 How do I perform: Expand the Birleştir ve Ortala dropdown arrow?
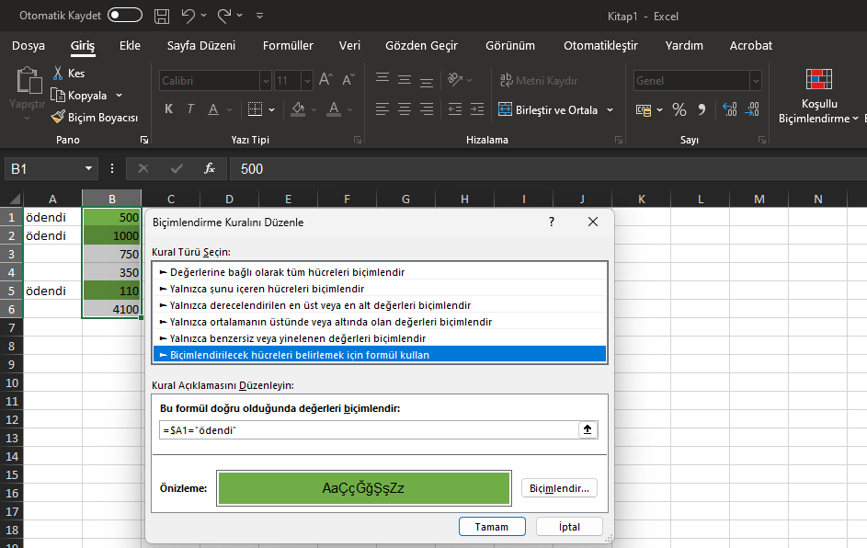pyautogui.click(x=610, y=110)
